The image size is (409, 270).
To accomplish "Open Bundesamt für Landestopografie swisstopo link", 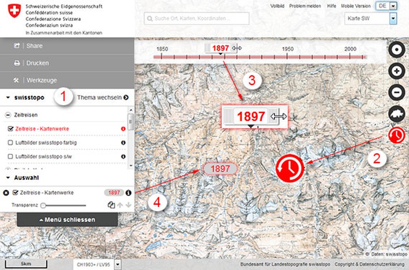I will [285, 264].
